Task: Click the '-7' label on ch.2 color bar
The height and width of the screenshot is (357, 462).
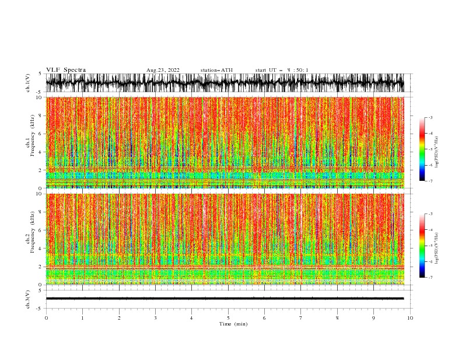Action: point(430,277)
